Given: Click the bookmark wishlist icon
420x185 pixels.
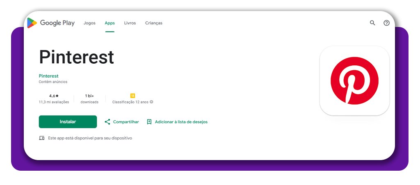Looking at the screenshot, I should pos(149,122).
